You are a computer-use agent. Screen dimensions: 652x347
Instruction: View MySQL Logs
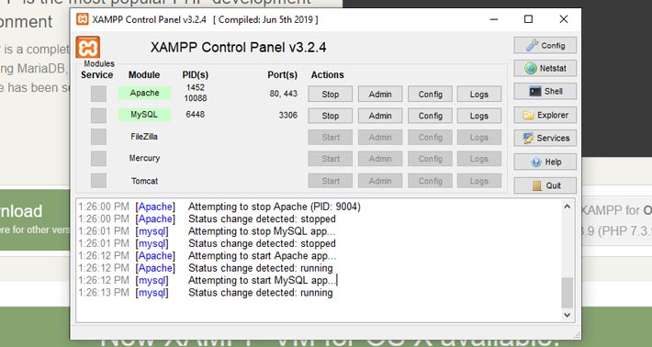click(479, 116)
